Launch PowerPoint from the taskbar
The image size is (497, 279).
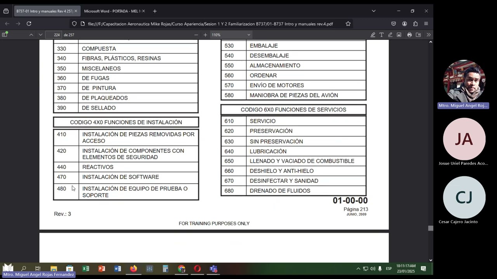(x=102, y=269)
